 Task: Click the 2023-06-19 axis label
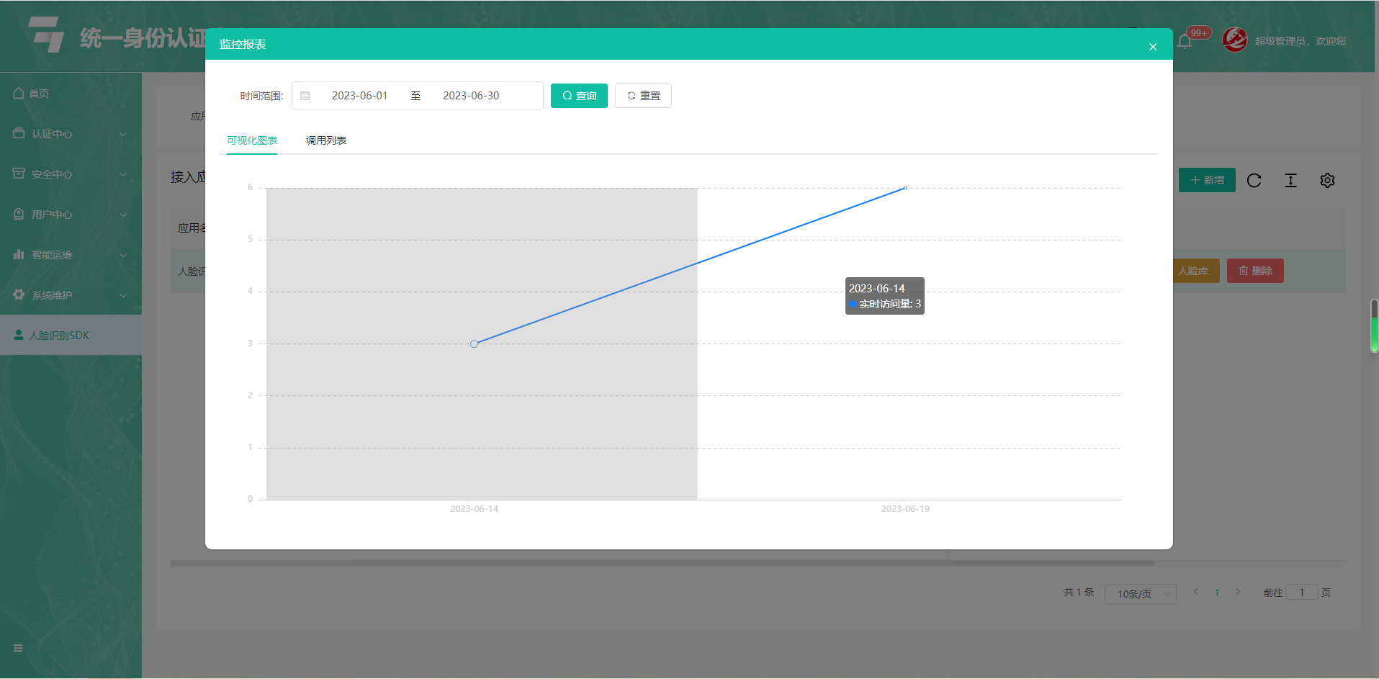click(x=905, y=509)
